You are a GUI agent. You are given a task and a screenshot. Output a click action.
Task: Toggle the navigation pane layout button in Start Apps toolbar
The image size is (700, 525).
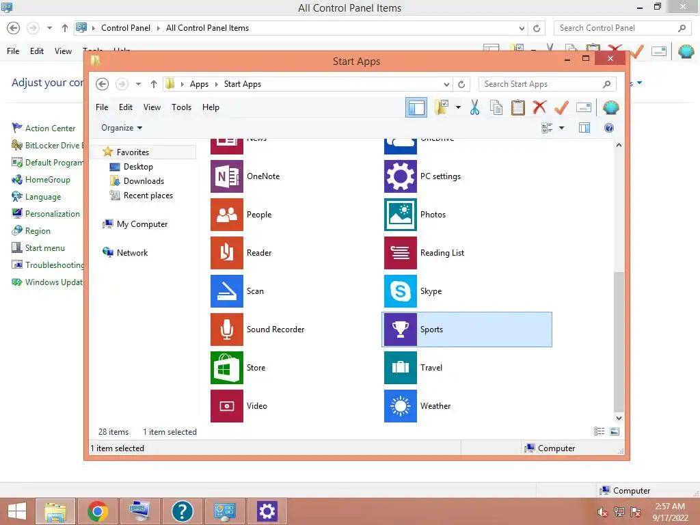pyautogui.click(x=416, y=107)
